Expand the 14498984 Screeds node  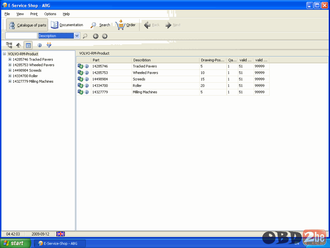pos(10,70)
